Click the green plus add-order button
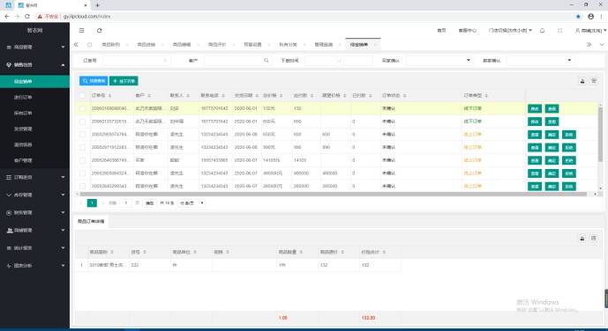This screenshot has width=608, height=331. click(124, 81)
